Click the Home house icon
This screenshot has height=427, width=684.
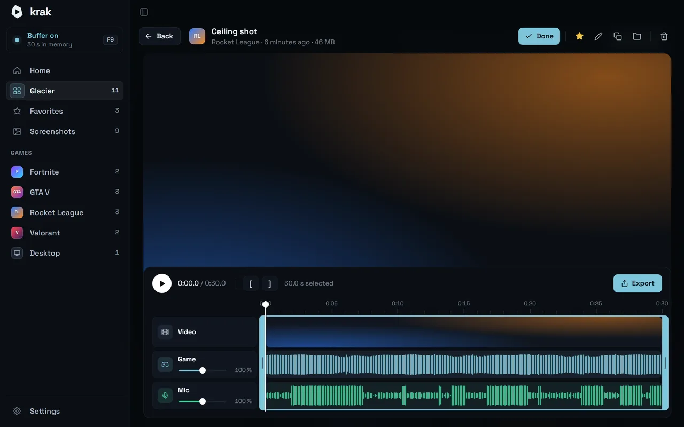pos(17,70)
